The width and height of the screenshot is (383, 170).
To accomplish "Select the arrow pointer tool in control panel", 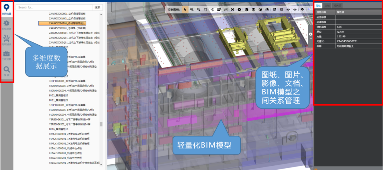I will 185,10.
